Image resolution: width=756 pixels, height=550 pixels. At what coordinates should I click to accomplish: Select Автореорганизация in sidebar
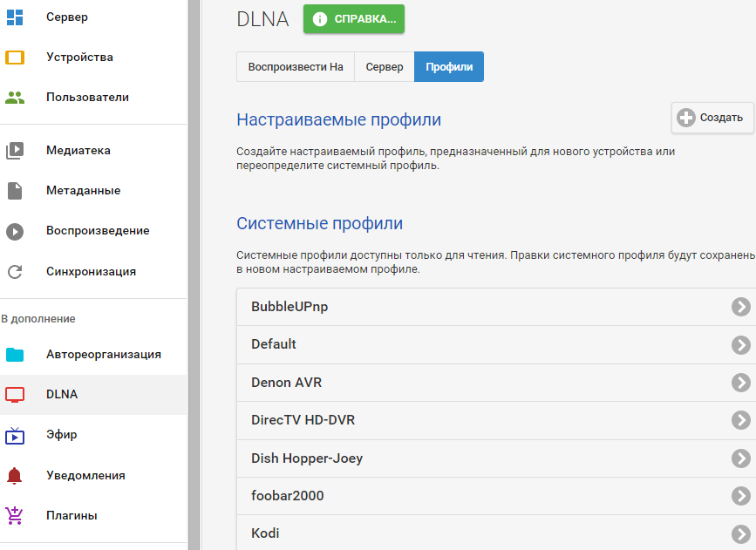click(104, 355)
